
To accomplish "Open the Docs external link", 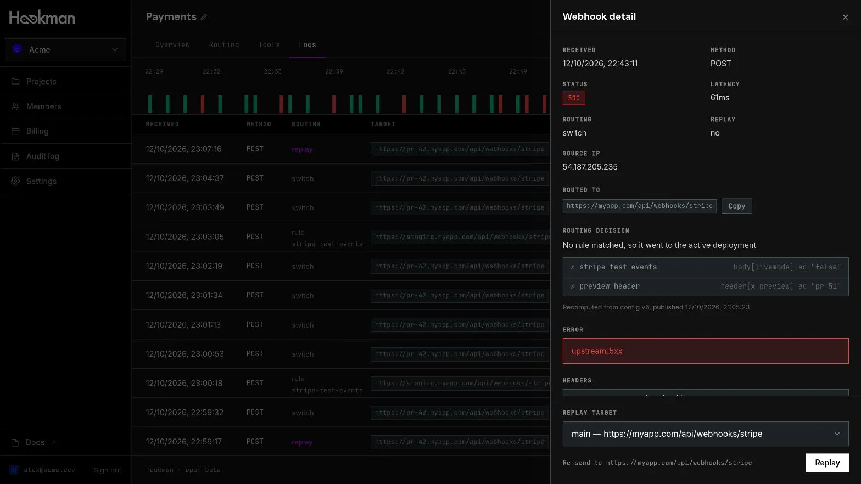I will [34, 442].
